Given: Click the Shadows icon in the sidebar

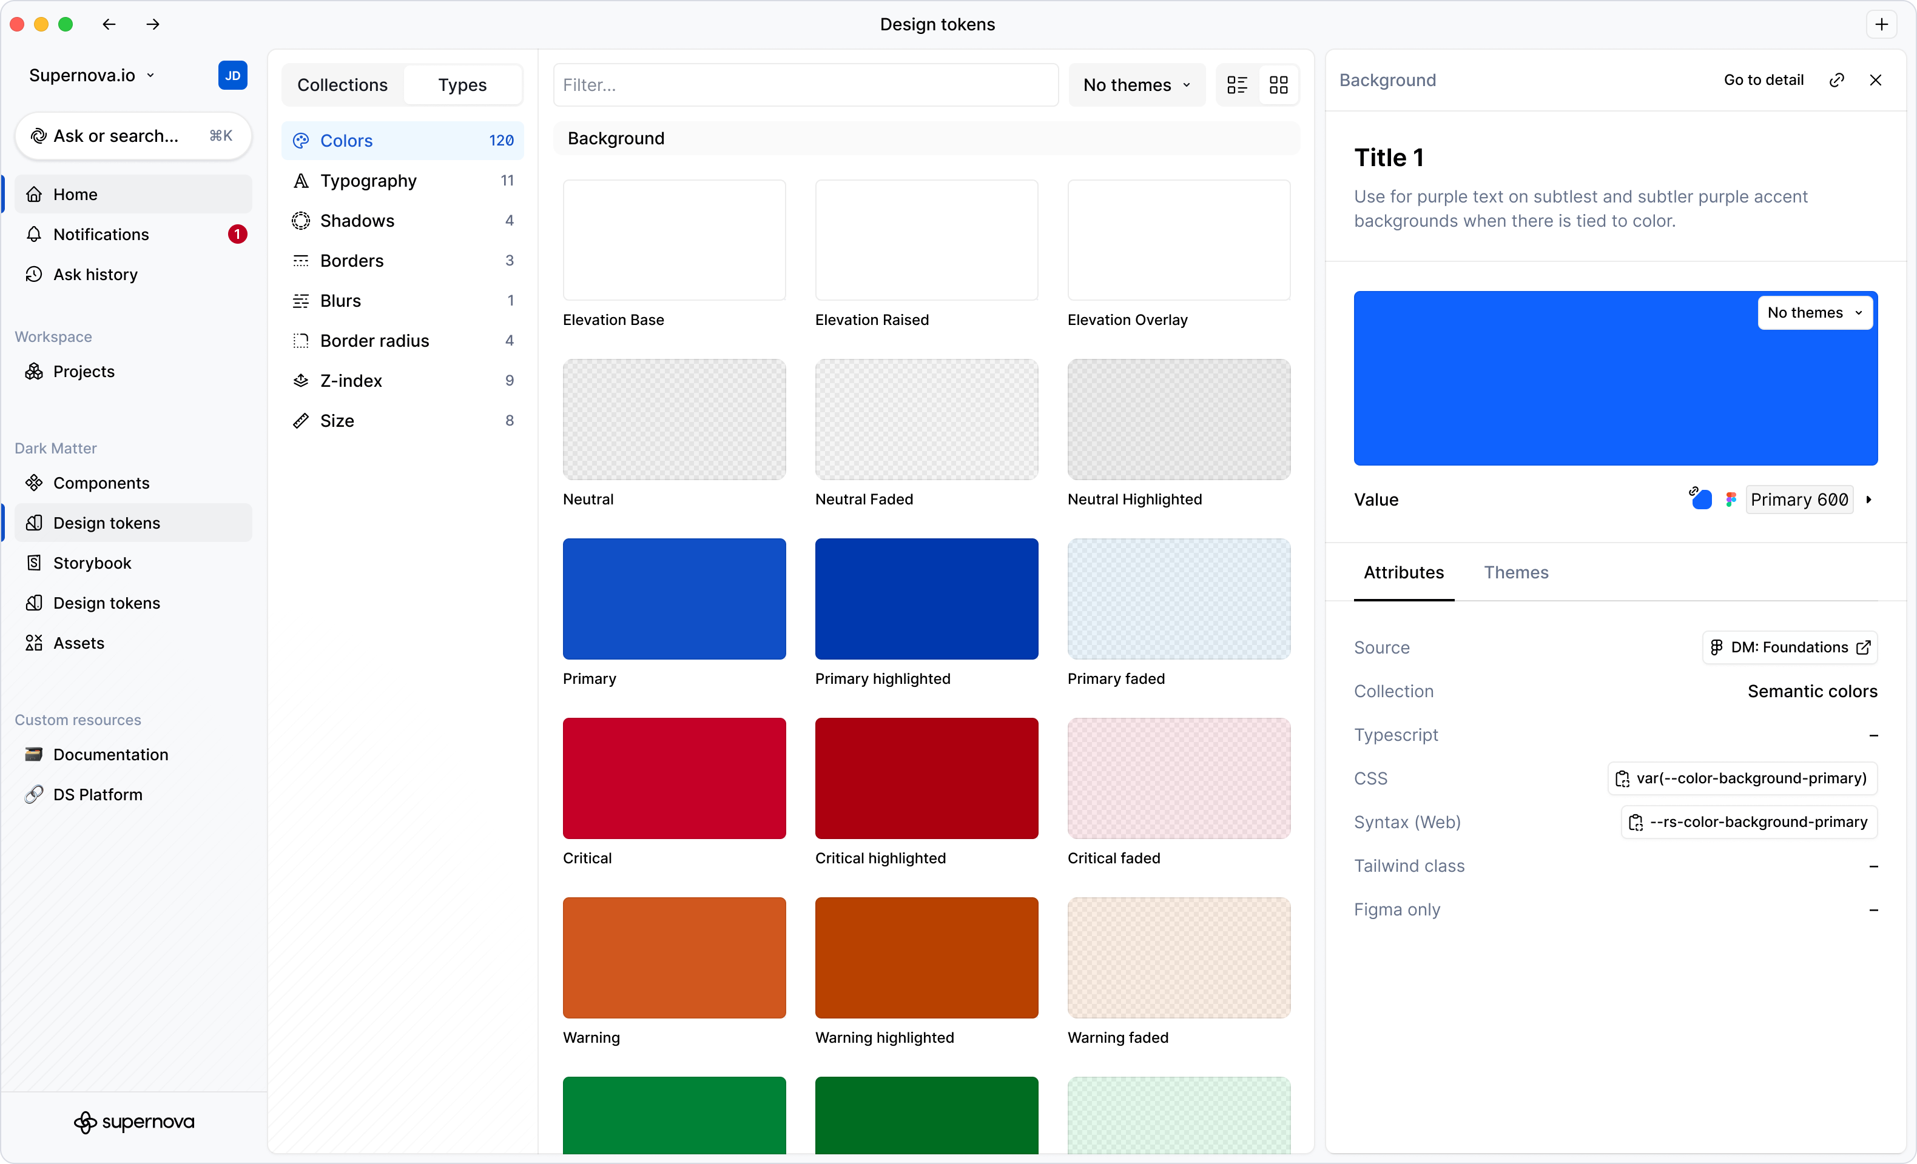Looking at the screenshot, I should (302, 221).
